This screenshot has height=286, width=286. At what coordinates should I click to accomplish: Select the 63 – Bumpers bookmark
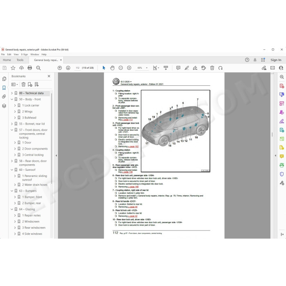tap(28, 191)
